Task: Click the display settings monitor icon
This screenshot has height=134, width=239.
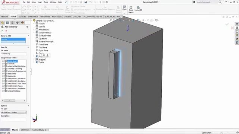Action: coord(156,20)
